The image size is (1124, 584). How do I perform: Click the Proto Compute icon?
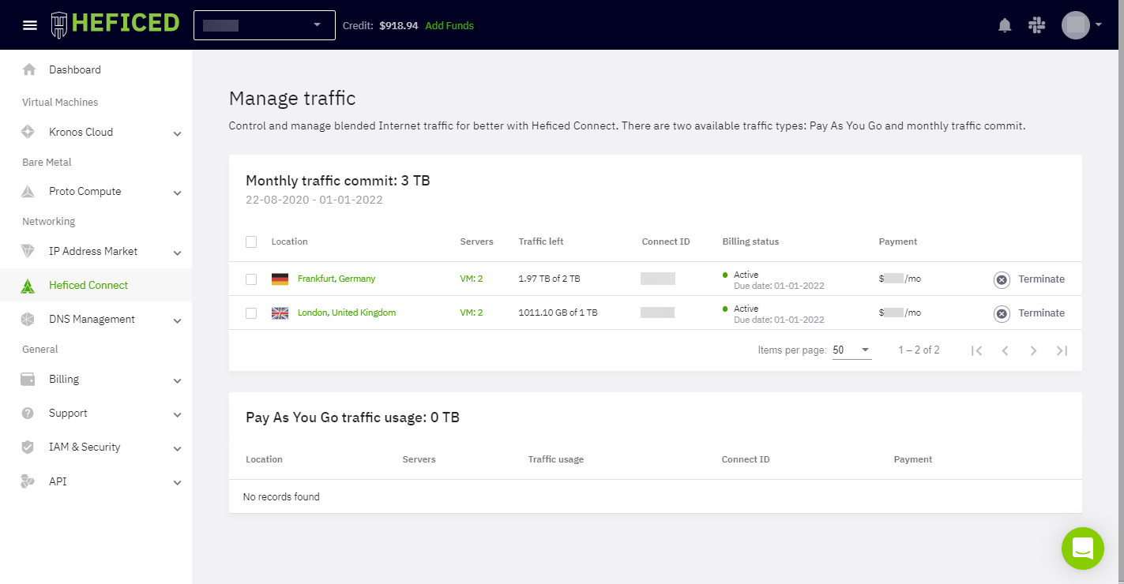click(28, 191)
